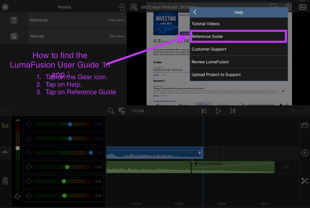Screen dimensions: 310x208
Task: Click the import media arrow icon
Action: pyautogui.click(x=121, y=7)
